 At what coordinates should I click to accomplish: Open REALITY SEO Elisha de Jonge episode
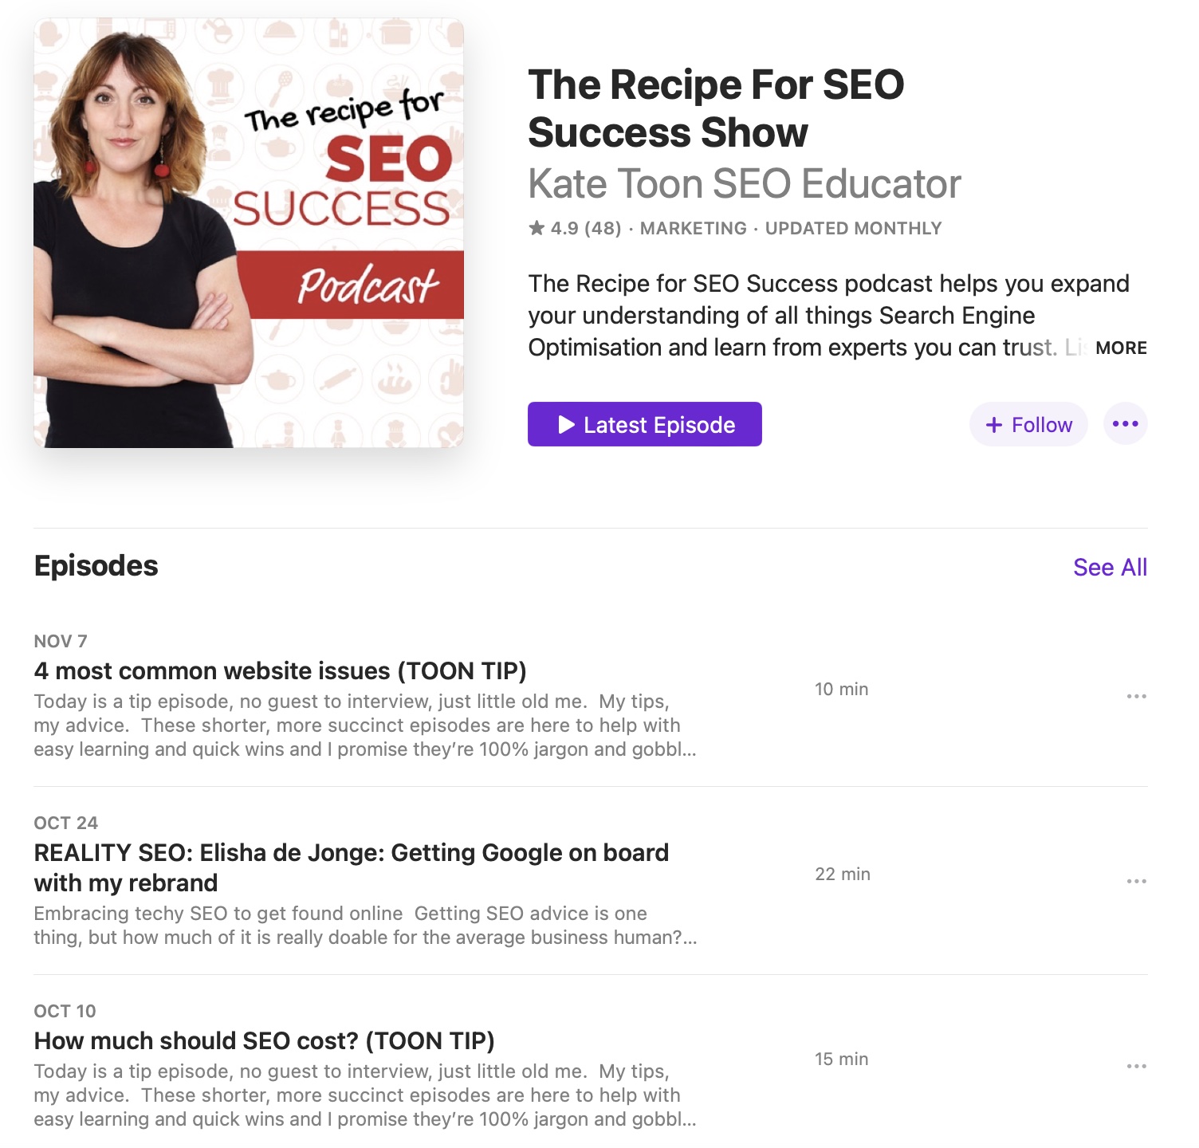[x=352, y=867]
